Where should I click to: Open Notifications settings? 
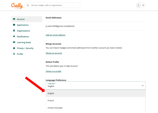point(23,37)
